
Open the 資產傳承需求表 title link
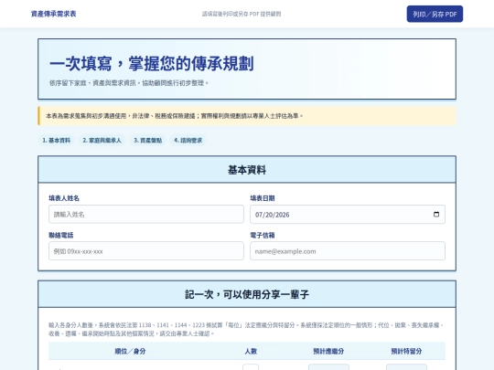54,14
